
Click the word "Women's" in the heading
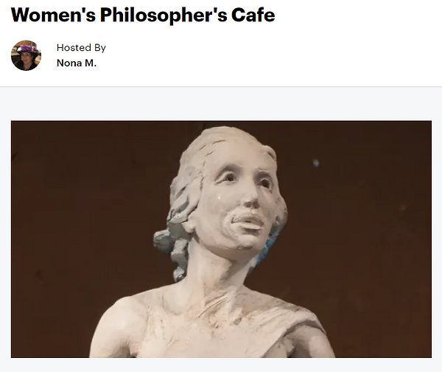53,15
